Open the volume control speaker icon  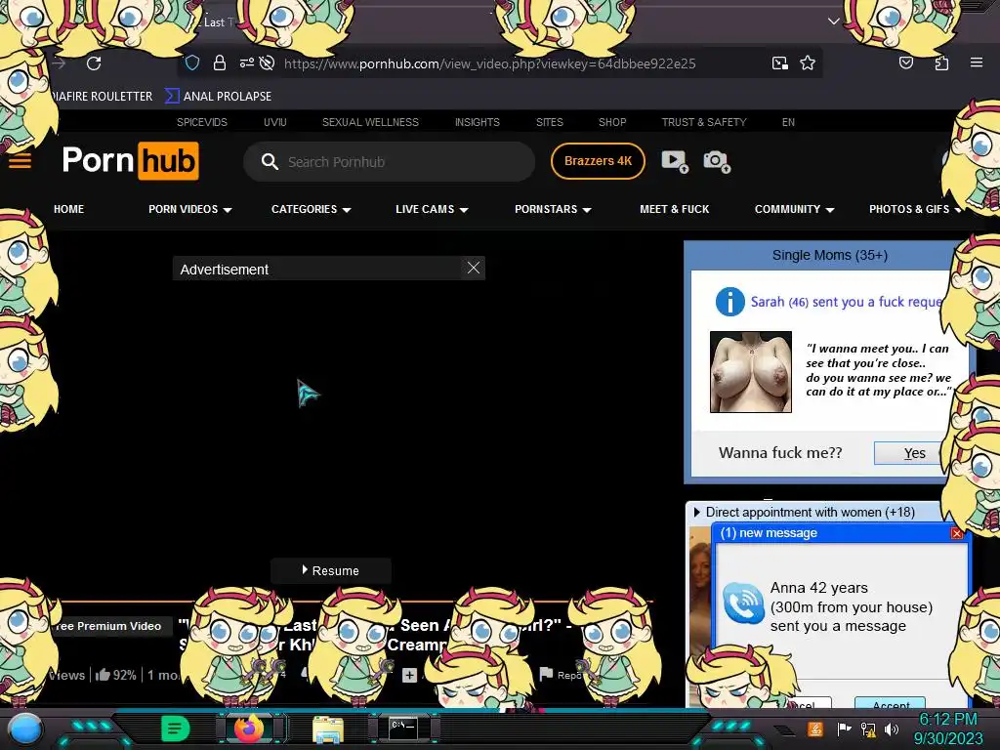(x=892, y=729)
